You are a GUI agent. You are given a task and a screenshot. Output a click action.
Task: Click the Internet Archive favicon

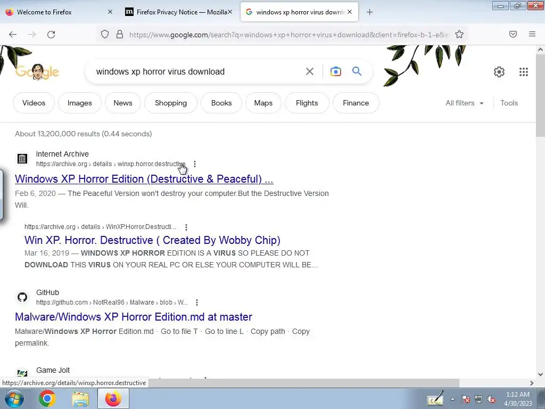tap(22, 159)
